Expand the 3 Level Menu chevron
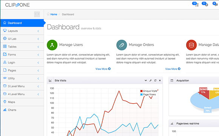 click(38, 87)
